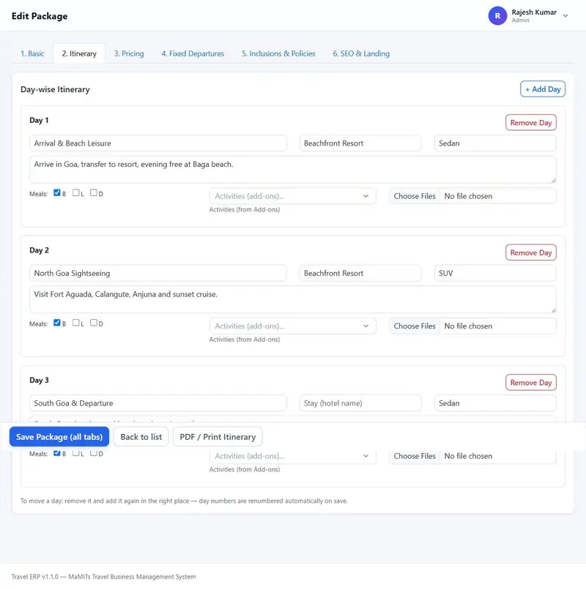Uncheck Breakfast (B) for Day 1

[x=57, y=192]
